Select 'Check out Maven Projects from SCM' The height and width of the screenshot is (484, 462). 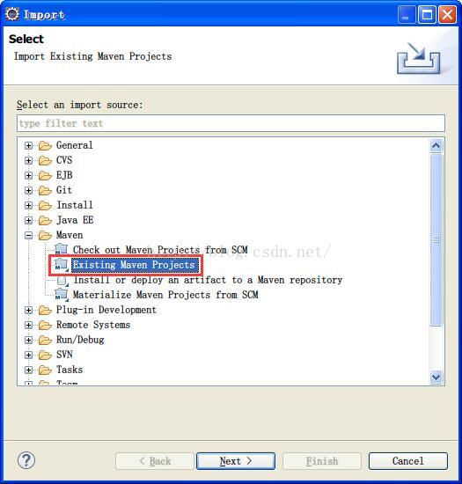pyautogui.click(x=160, y=250)
